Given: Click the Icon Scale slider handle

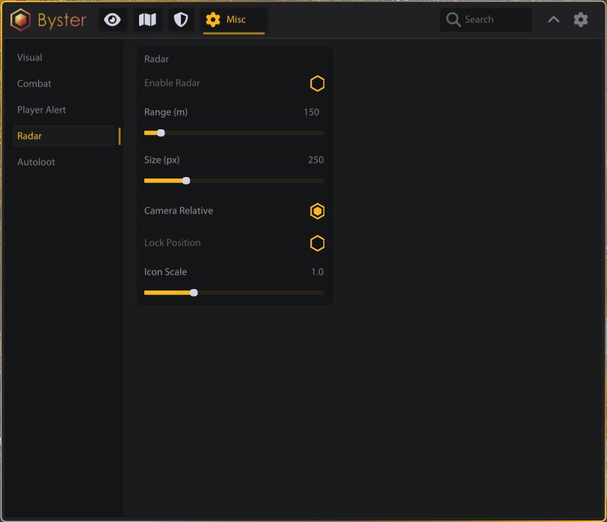Looking at the screenshot, I should (x=194, y=293).
